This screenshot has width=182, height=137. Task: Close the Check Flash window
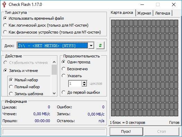(x=174, y=4)
